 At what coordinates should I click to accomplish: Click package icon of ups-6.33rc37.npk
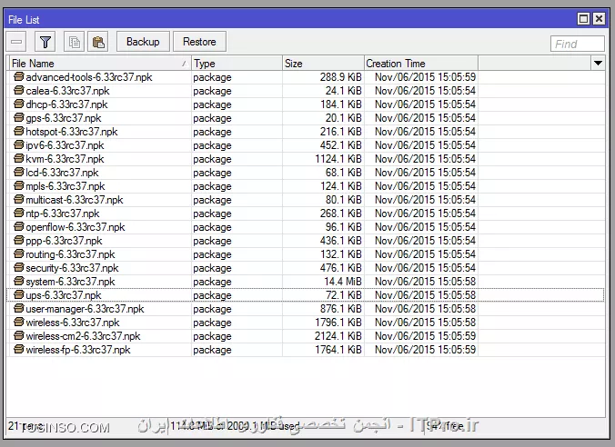point(18,294)
